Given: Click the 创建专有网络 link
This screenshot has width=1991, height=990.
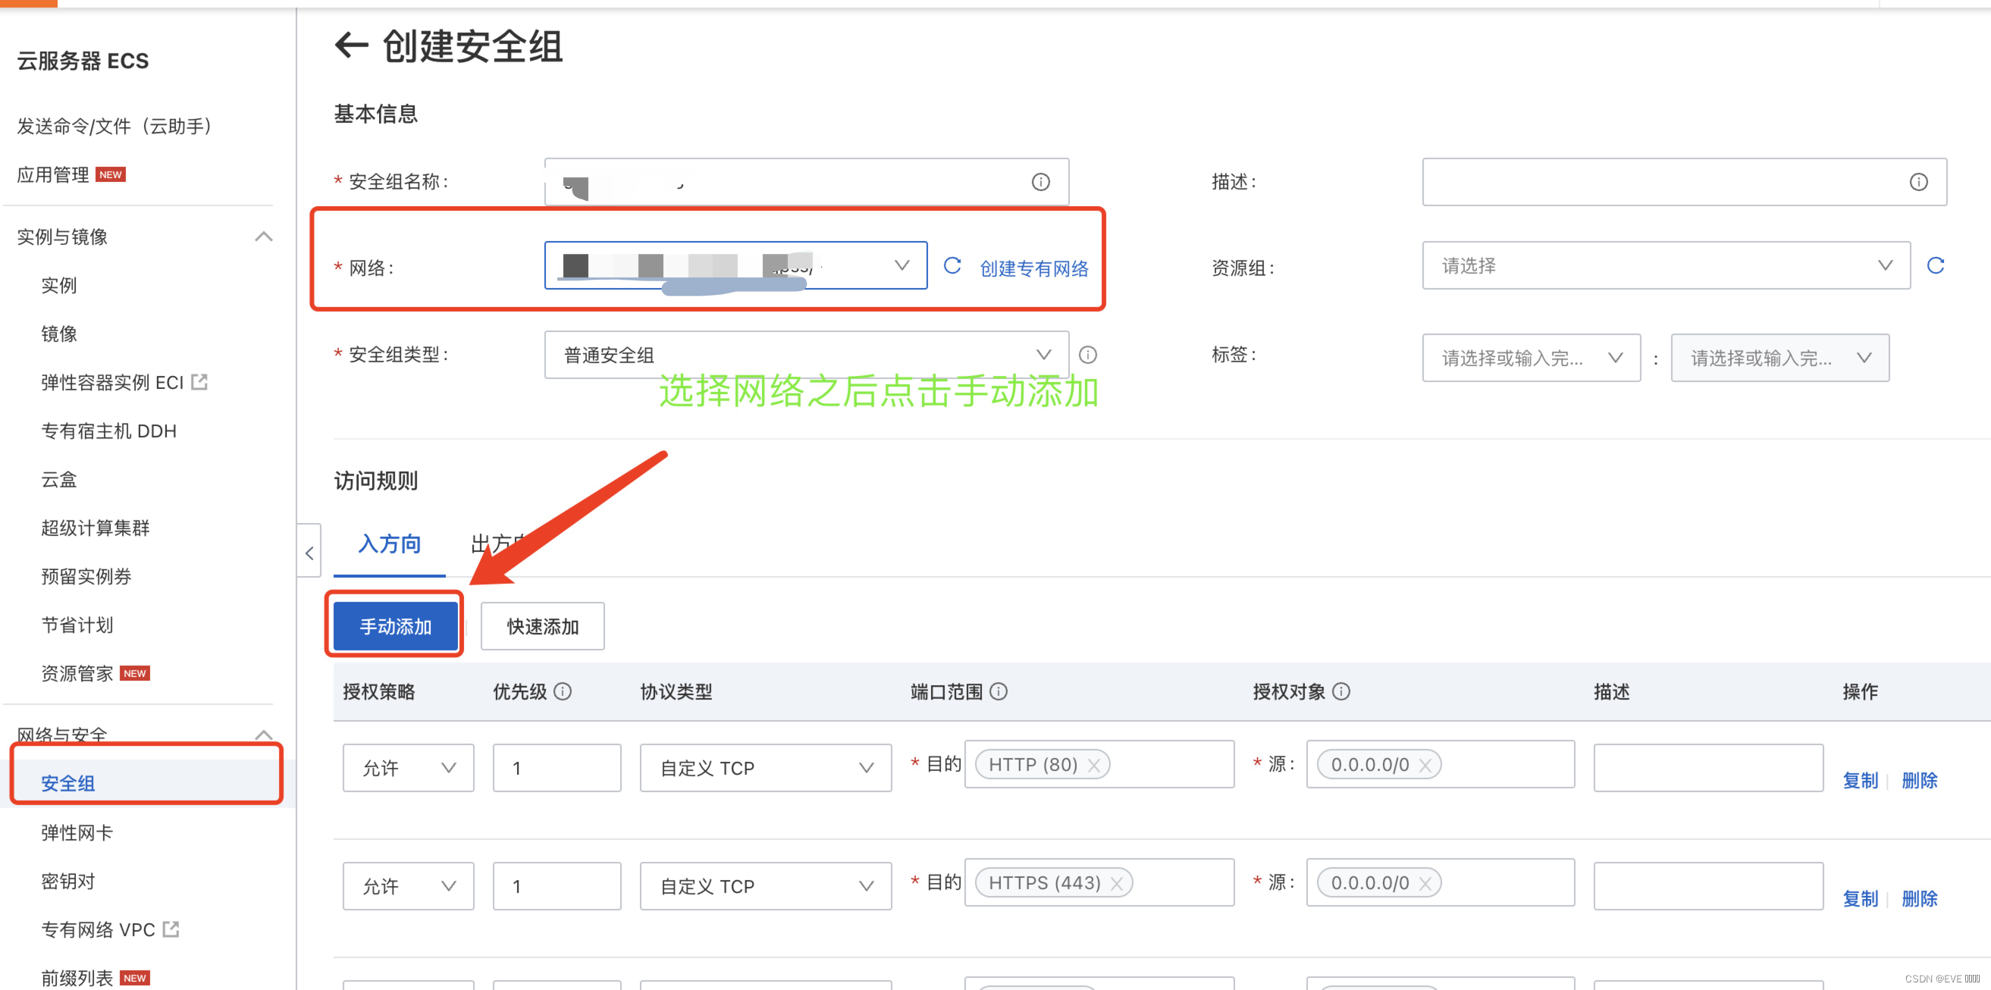Looking at the screenshot, I should point(1033,268).
